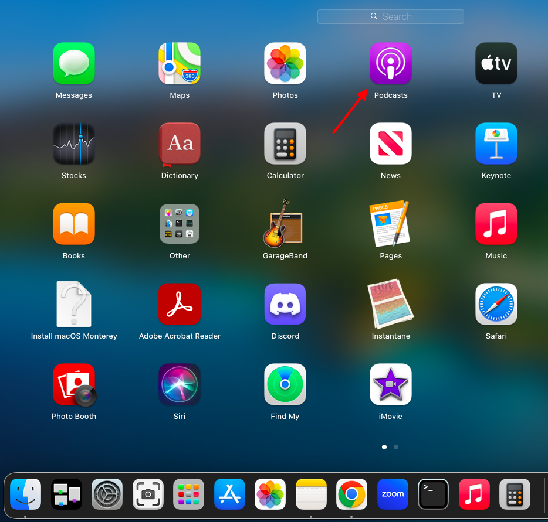Open Safari browser
This screenshot has height=522, width=548.
(x=496, y=304)
